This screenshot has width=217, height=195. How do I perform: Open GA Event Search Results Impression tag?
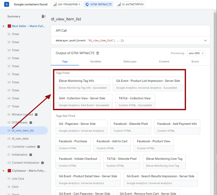(161, 180)
